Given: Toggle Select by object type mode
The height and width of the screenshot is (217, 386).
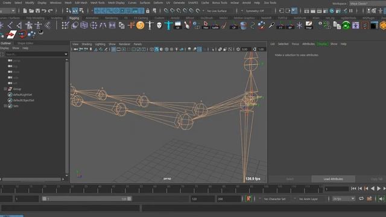Looking at the screenshot, I should [75, 11].
